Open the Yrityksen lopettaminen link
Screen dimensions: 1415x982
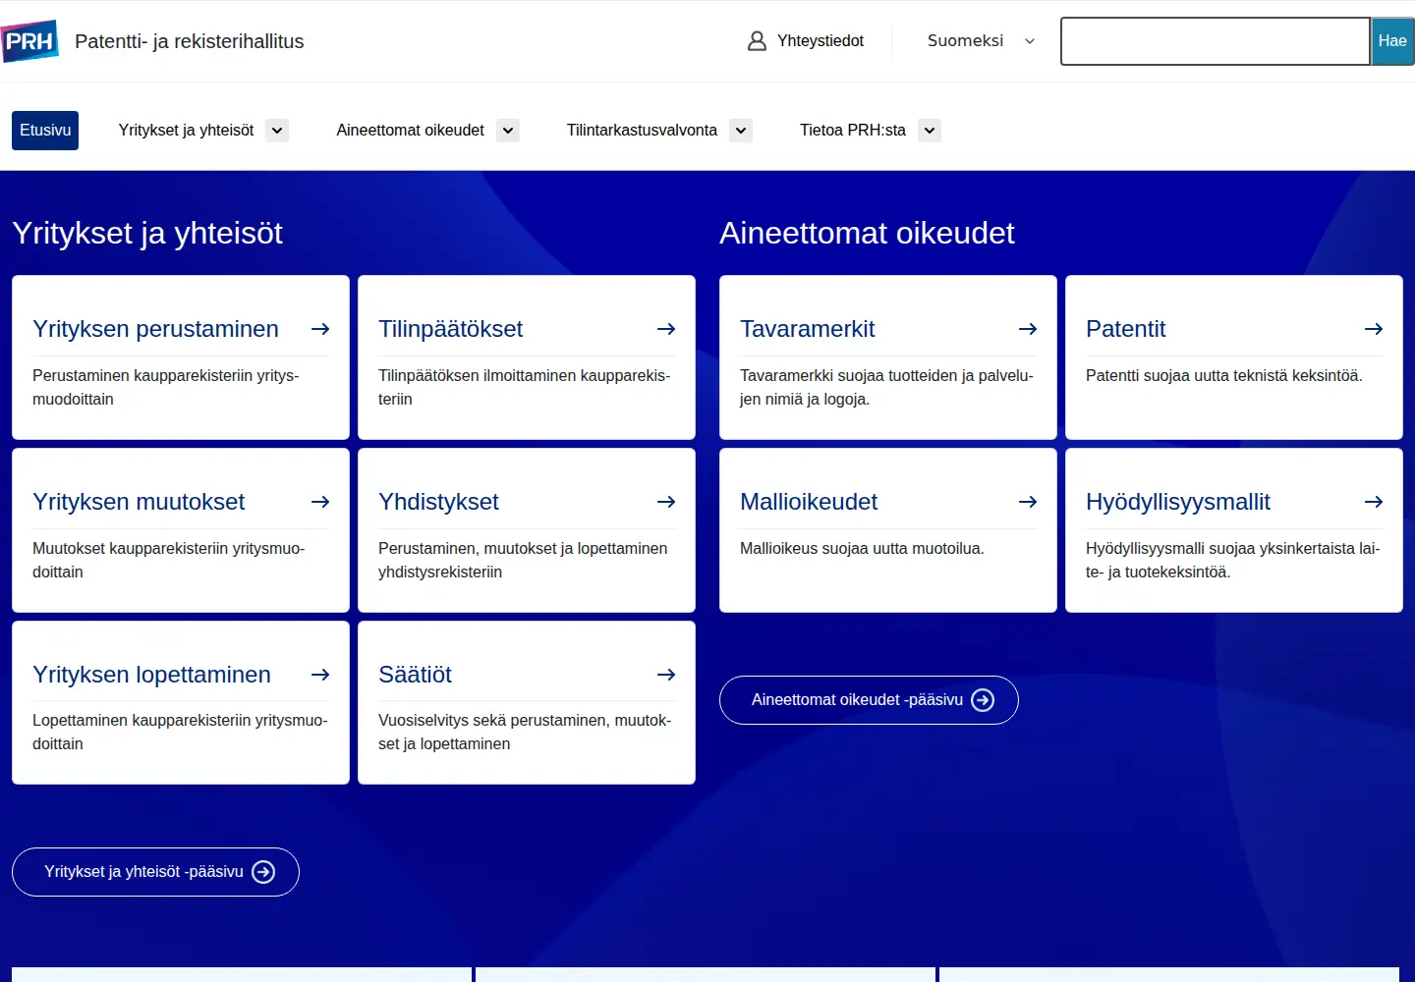151,675
